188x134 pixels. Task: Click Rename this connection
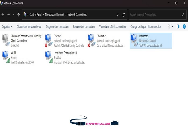pyautogui.click(x=84, y=27)
